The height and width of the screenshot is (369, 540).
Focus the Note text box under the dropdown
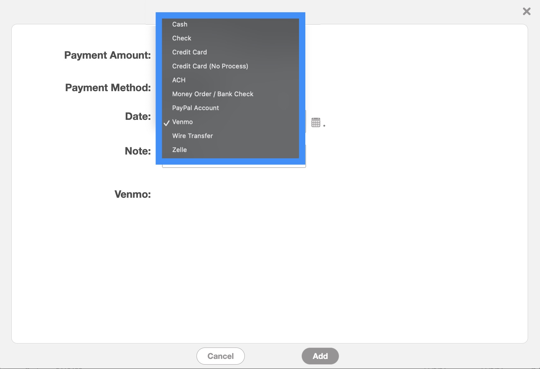point(233,166)
